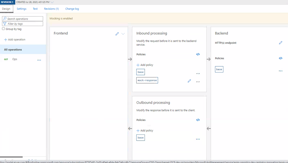The width and height of the screenshot is (288, 163).
Task: Click plus icon for outbound Add policy
Action: click(138, 131)
